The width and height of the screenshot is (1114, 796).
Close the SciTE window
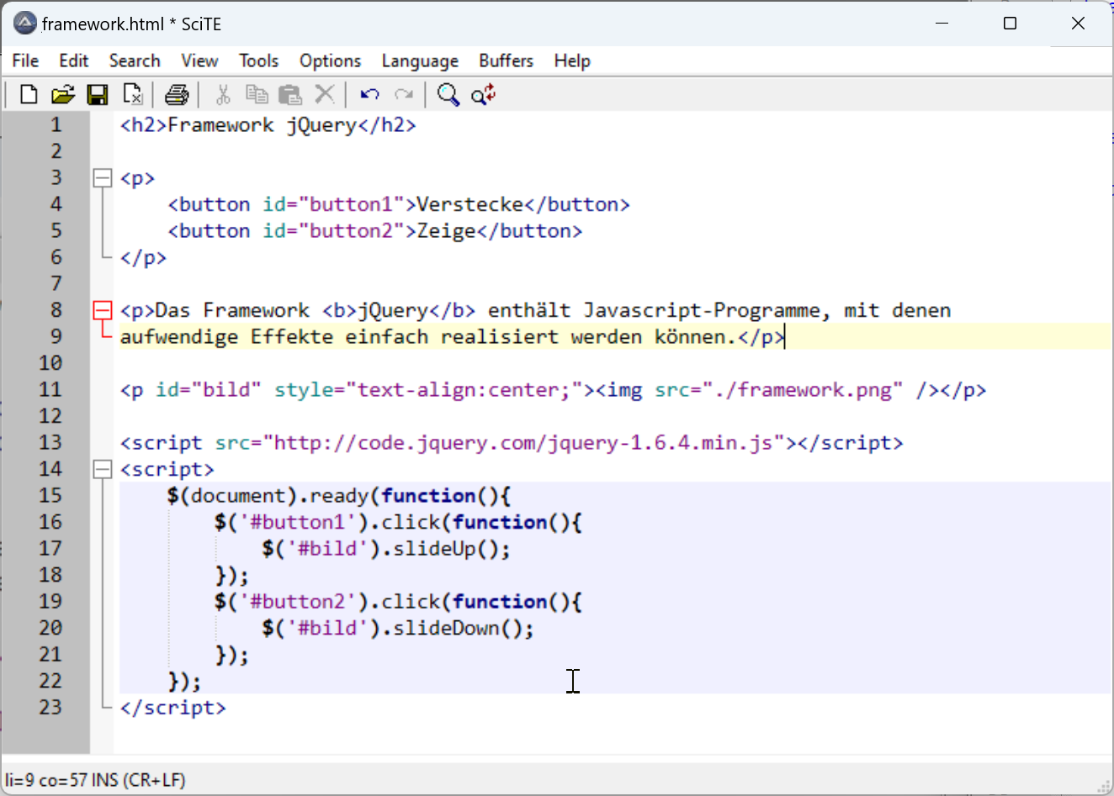point(1078,24)
